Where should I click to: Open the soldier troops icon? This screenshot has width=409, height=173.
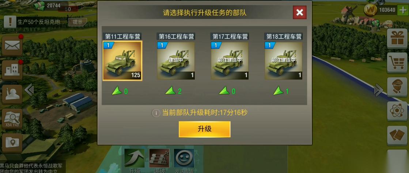12,94
